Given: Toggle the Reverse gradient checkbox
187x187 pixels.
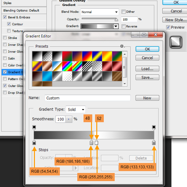Looking at the screenshot, I should point(124,26).
